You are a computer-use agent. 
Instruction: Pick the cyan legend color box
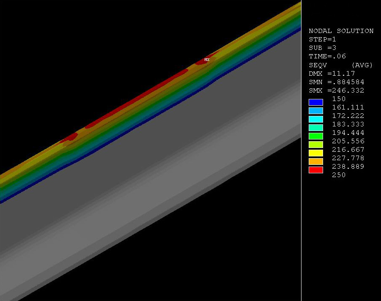coord(316,119)
